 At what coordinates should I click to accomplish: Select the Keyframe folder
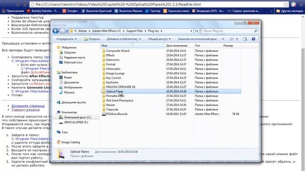point(112,82)
